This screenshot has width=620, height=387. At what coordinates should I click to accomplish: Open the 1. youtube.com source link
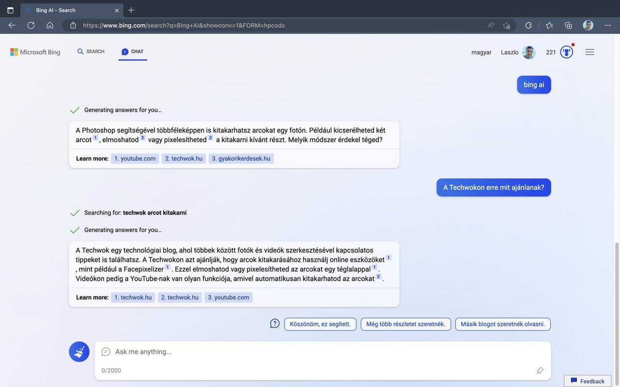pyautogui.click(x=135, y=159)
